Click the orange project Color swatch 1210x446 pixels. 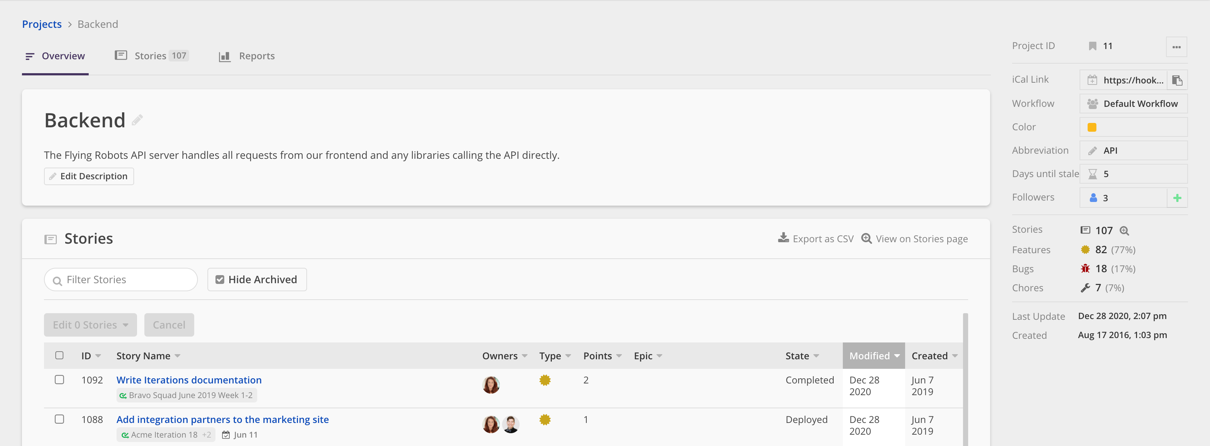[1092, 127]
